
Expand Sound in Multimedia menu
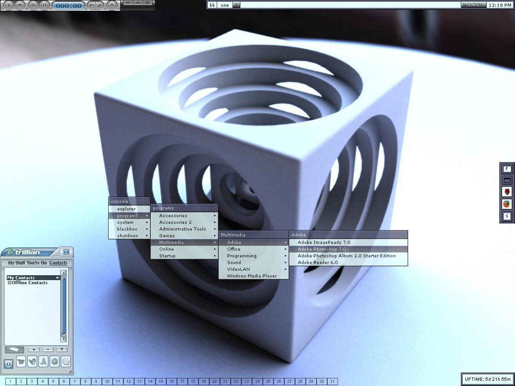[253, 262]
